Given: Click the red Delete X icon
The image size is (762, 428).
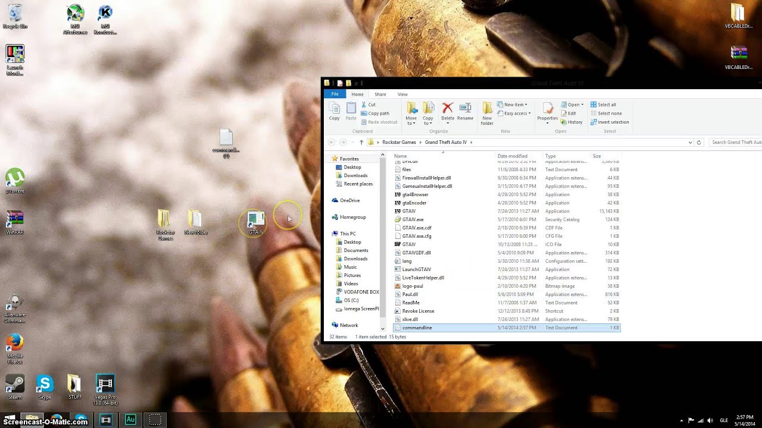Looking at the screenshot, I should click(x=448, y=108).
